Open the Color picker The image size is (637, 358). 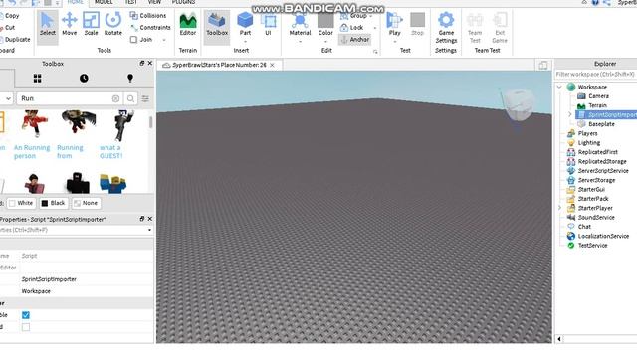[325, 25]
